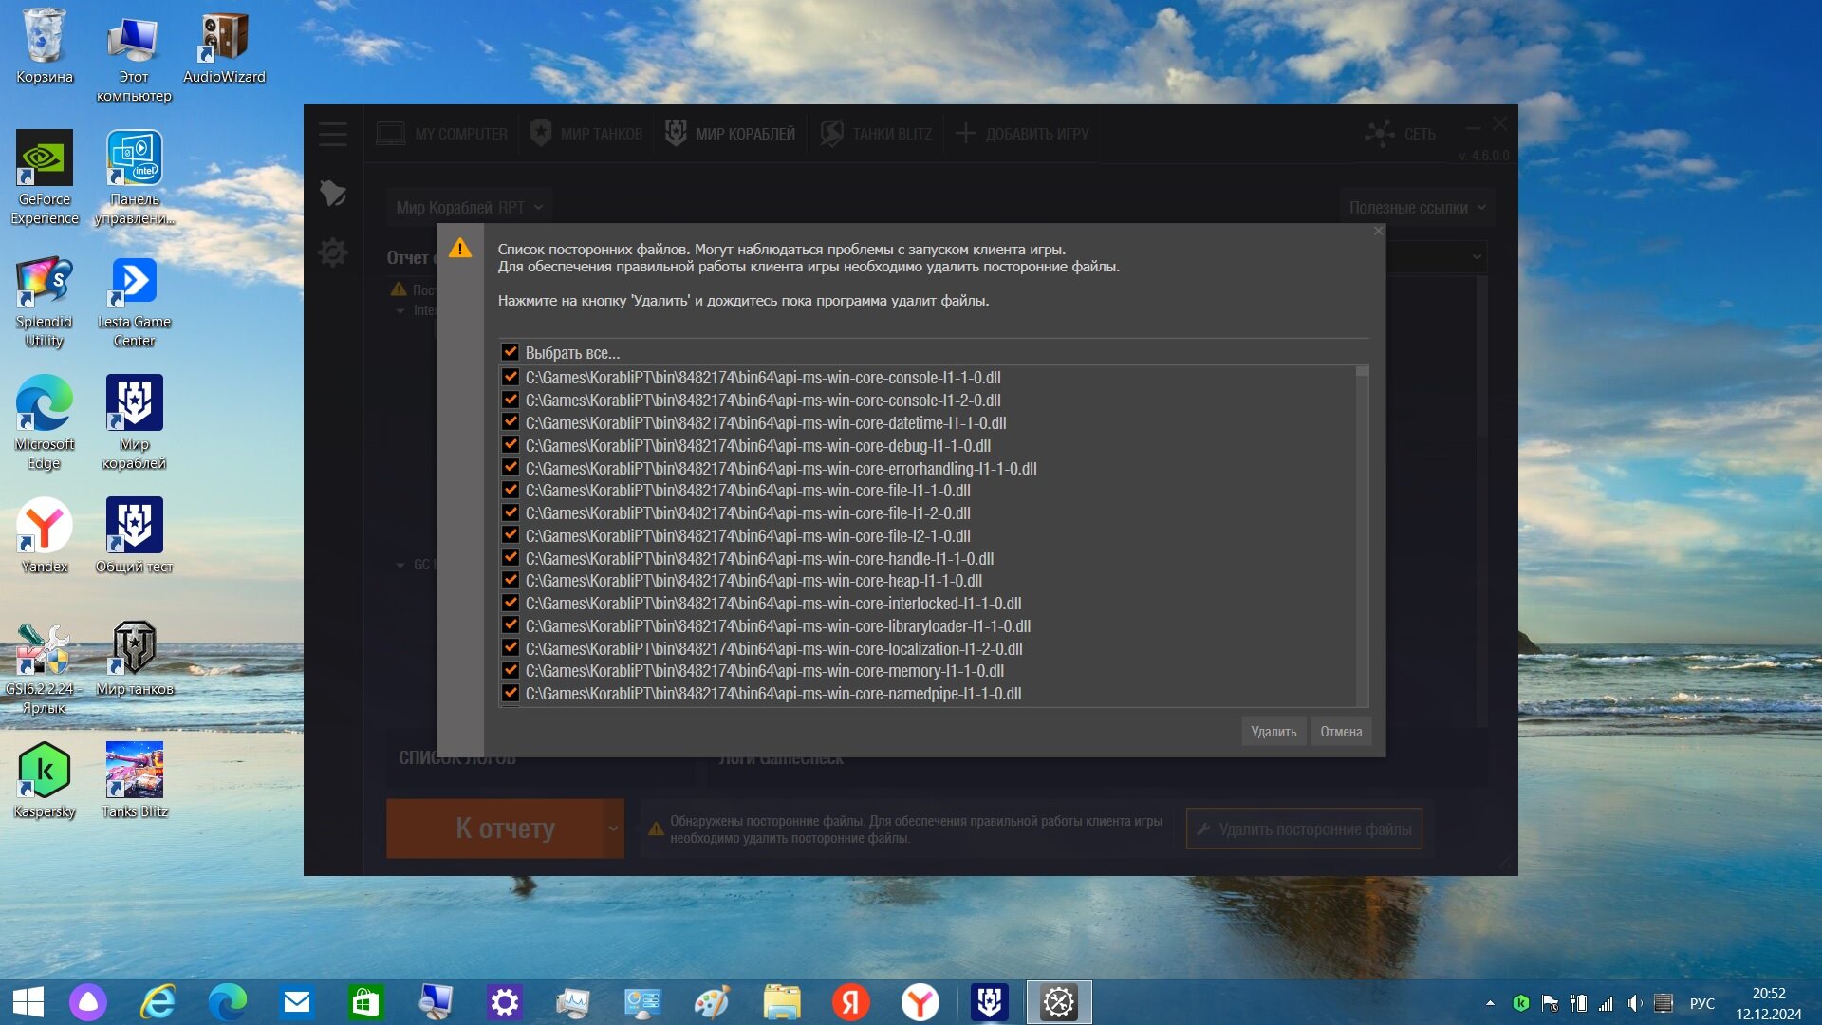Open Microsoft Store from the taskbar
This screenshot has width=1822, height=1025.
(x=365, y=1002)
